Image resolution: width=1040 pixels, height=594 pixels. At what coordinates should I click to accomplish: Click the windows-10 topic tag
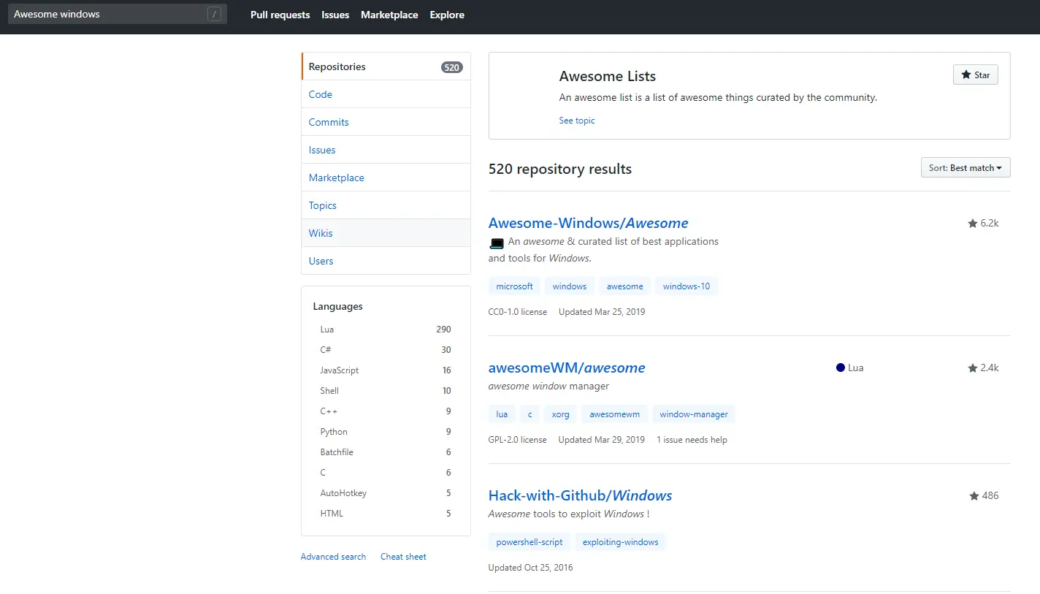687,286
